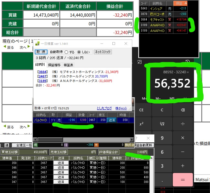Screen dimensions: 210x193
Task: Select the 巴川コーポ row in profit list
Action: [163, 14]
